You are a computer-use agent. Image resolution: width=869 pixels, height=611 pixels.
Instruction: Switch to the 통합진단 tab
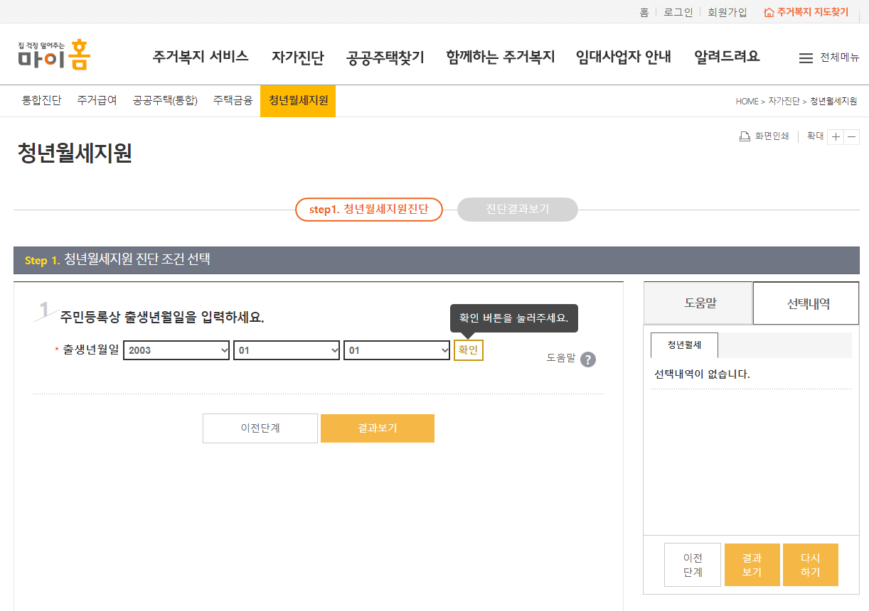41,101
